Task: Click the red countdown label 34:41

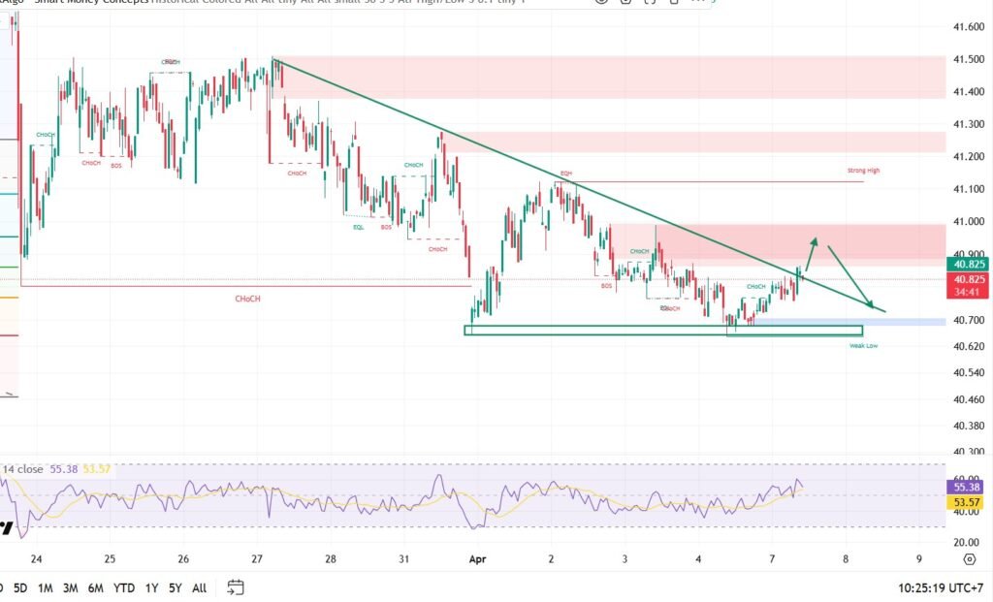Action: [x=969, y=292]
